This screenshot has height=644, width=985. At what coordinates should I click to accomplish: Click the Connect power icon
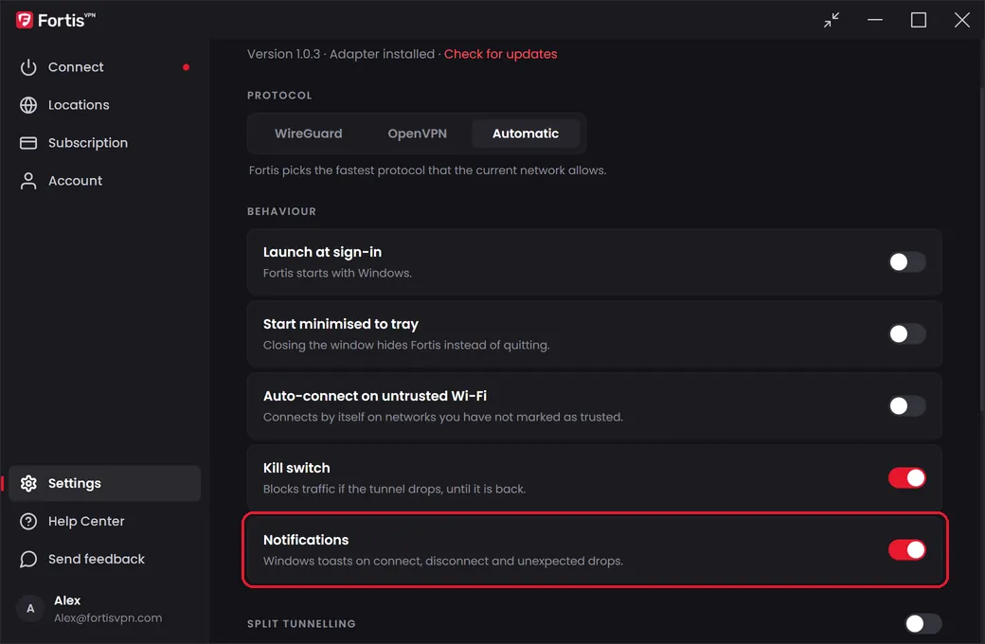28,67
